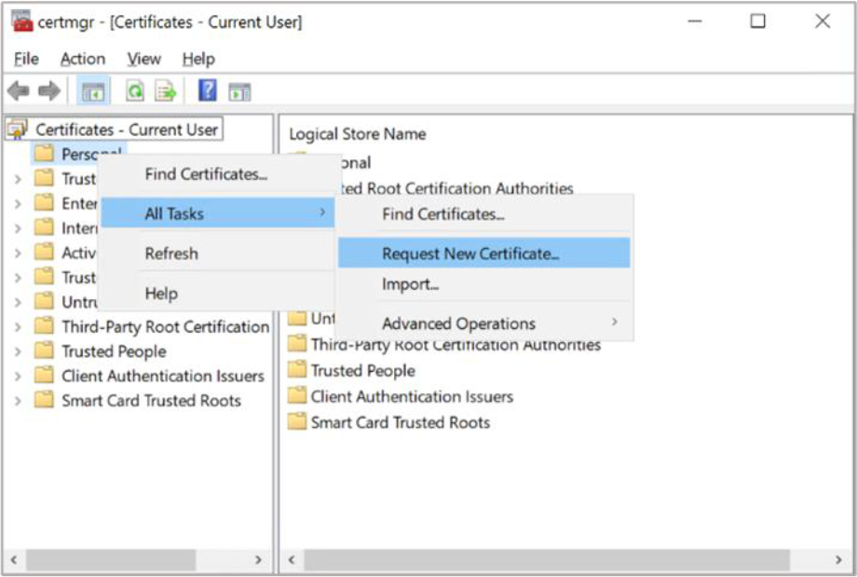Toggle the Show/Hide Console Tree icon
This screenshot has width=857, height=577.
[x=93, y=91]
